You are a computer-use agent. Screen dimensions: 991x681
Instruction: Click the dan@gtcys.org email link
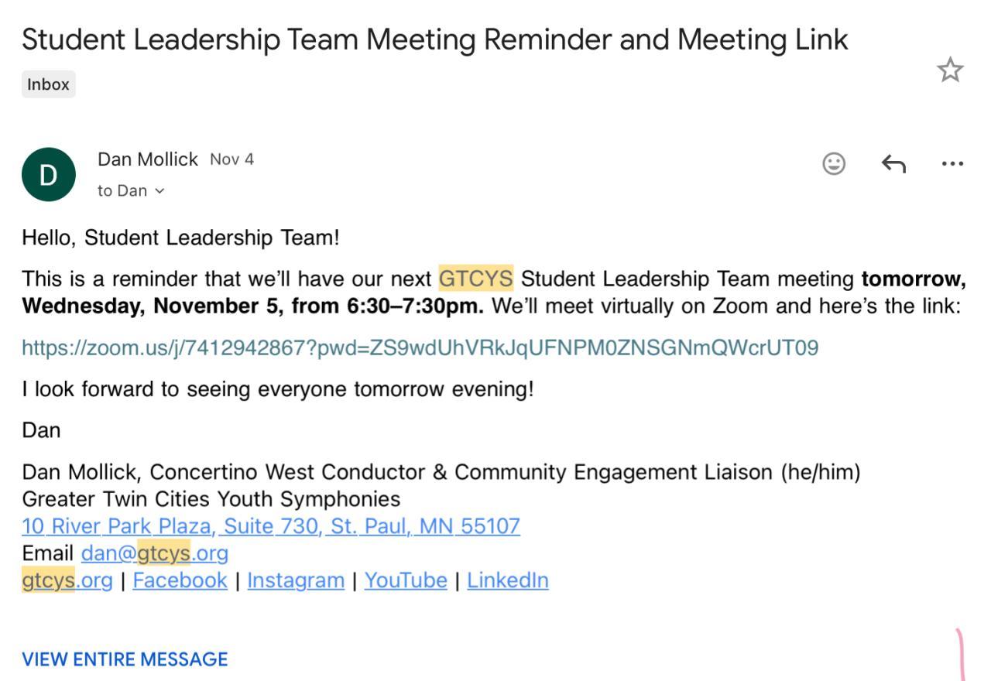point(154,553)
